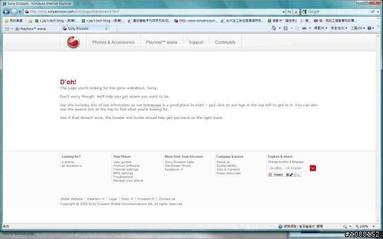Close the Sony Ericsson tab
This screenshot has height=239, width=383.
(x=106, y=29)
